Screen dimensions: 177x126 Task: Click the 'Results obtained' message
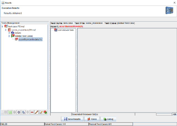[13, 13]
